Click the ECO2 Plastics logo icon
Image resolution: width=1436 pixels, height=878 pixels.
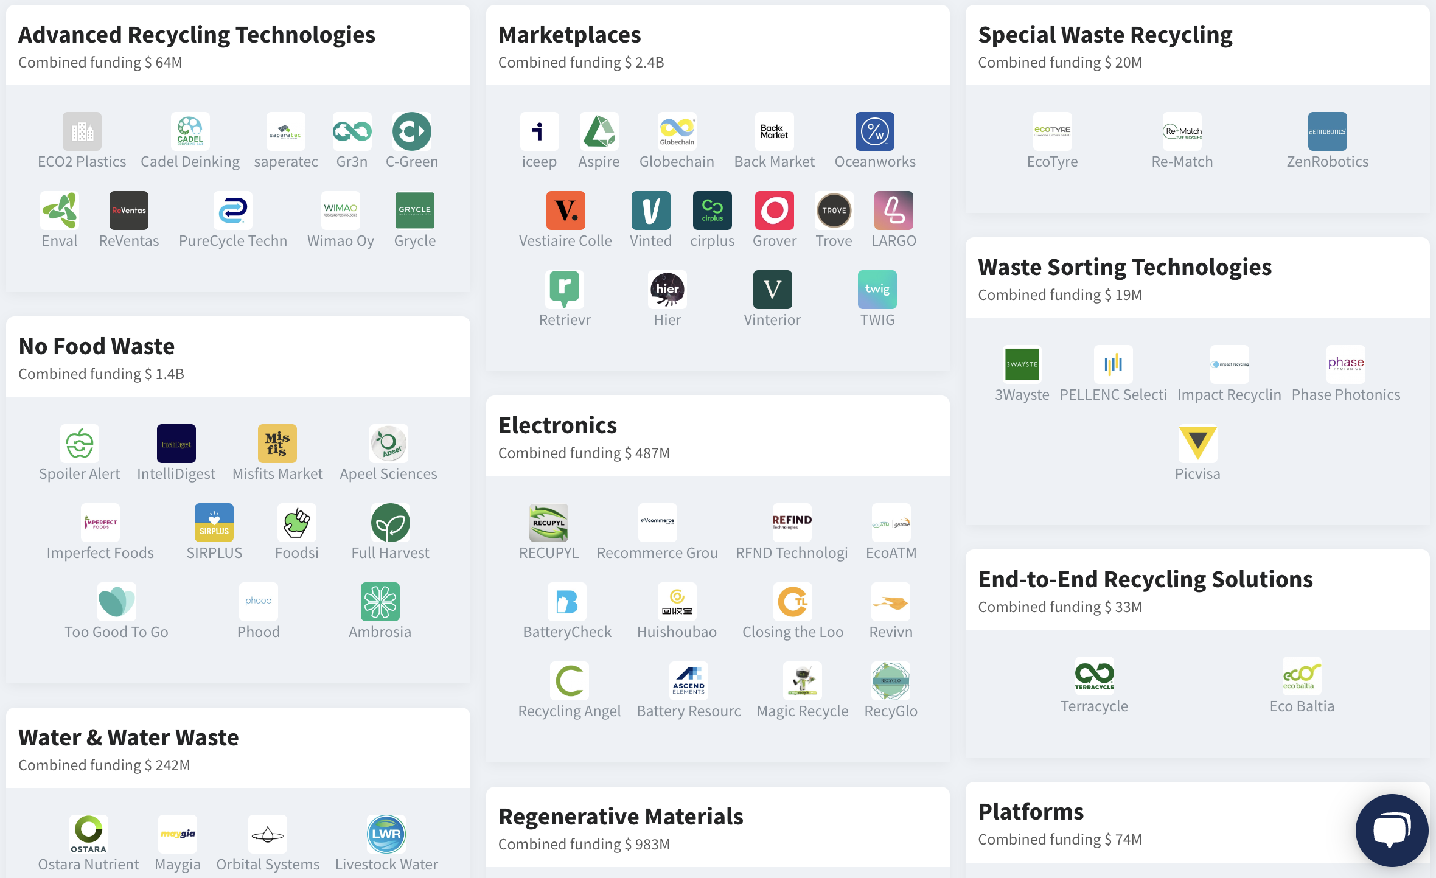coord(82,131)
